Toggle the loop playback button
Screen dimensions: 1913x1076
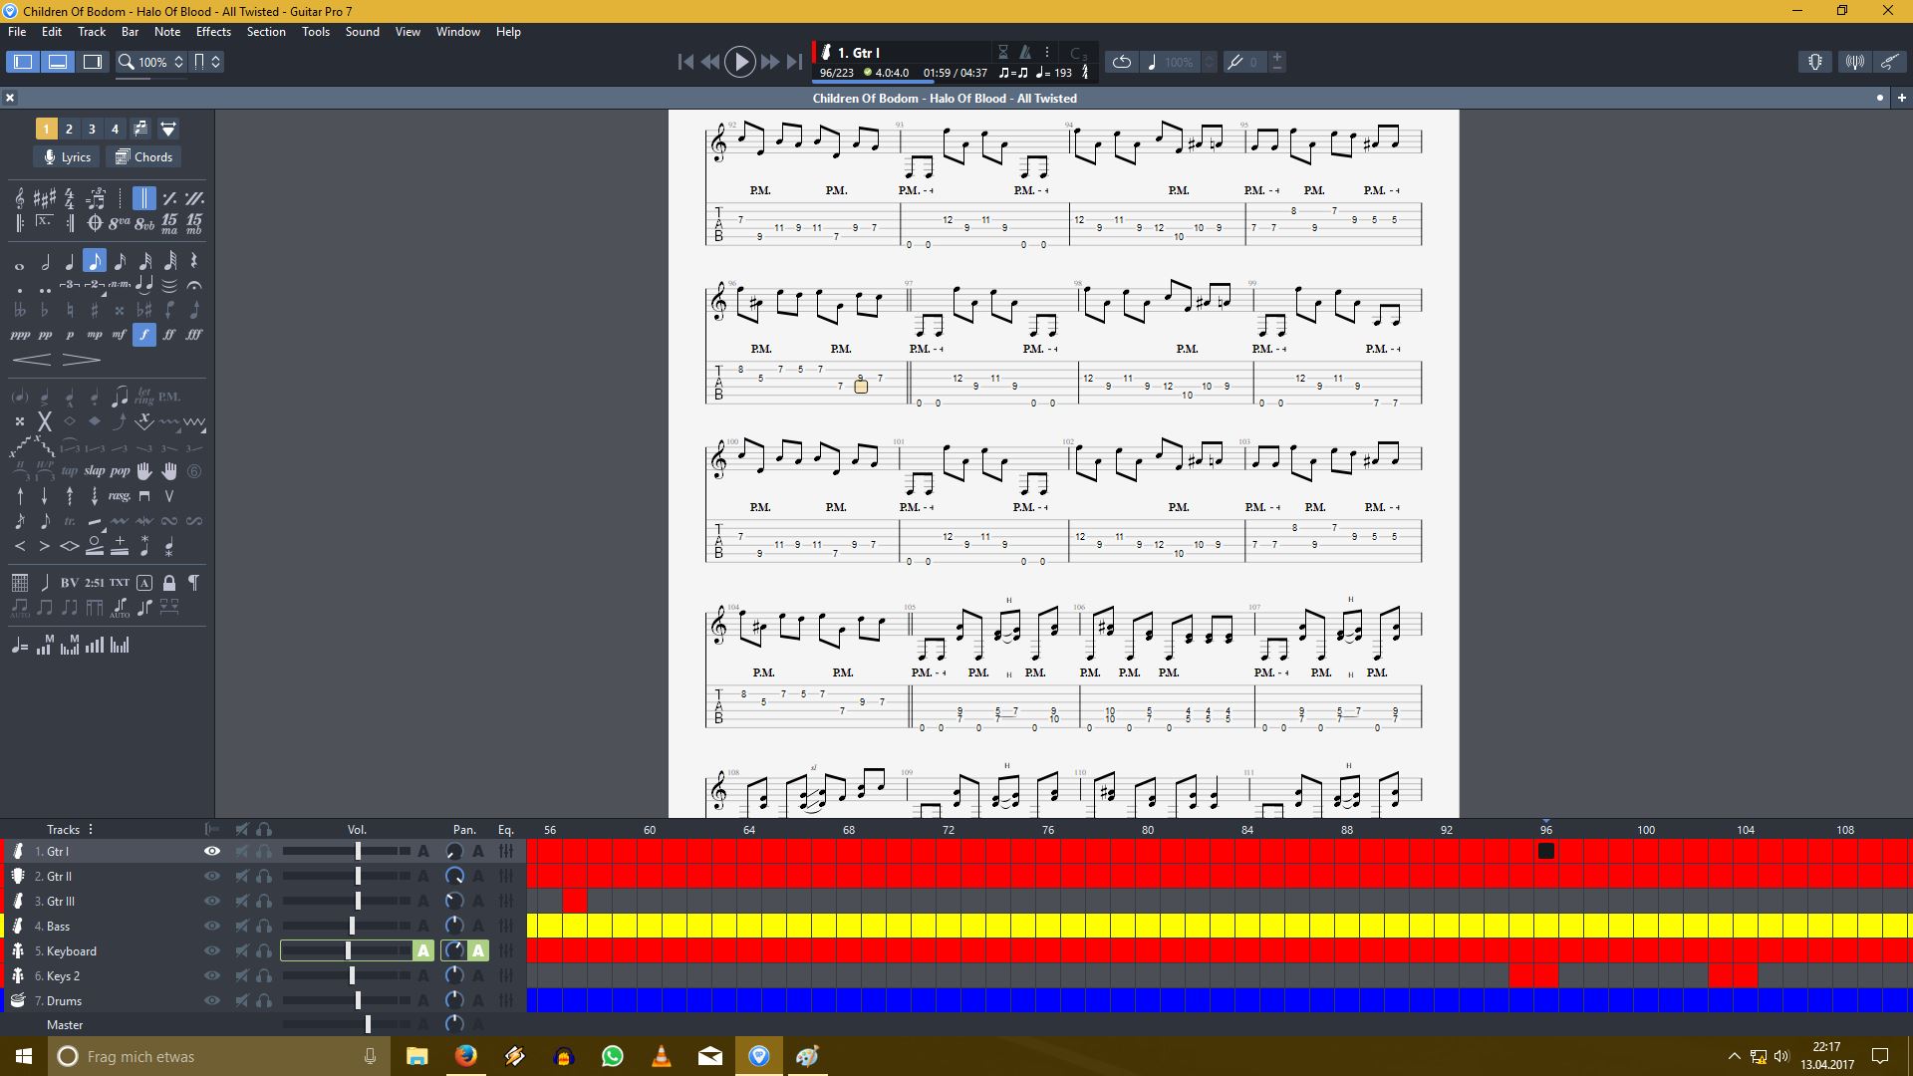pos(1122,62)
